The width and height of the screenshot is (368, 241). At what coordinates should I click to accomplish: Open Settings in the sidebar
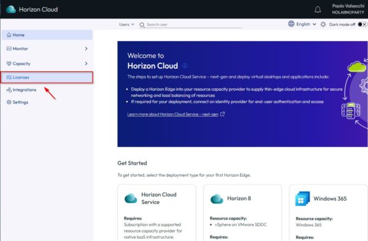tap(47, 102)
